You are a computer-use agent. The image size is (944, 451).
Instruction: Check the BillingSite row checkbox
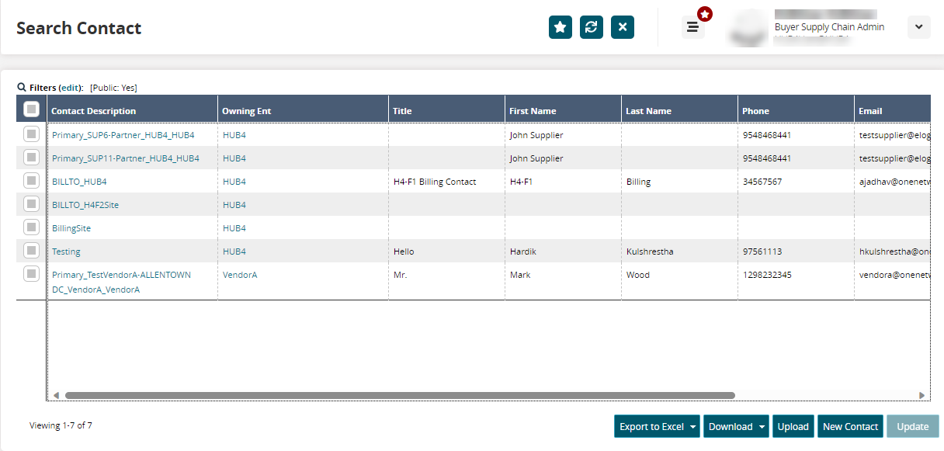(31, 227)
